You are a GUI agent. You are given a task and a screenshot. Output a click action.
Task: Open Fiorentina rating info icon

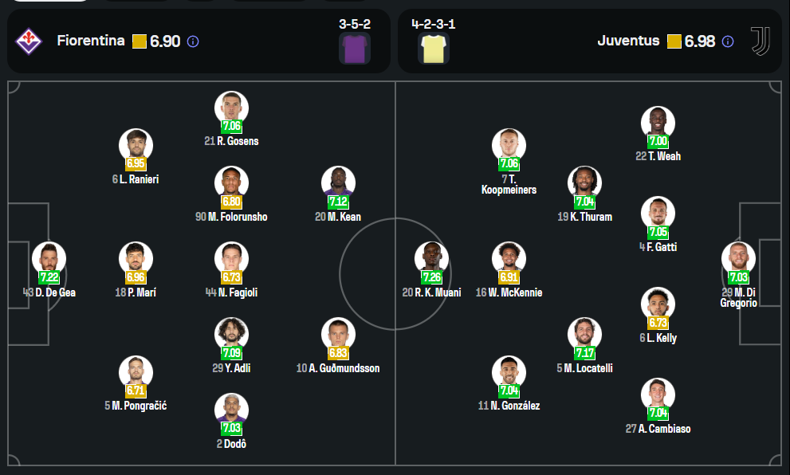click(x=193, y=41)
